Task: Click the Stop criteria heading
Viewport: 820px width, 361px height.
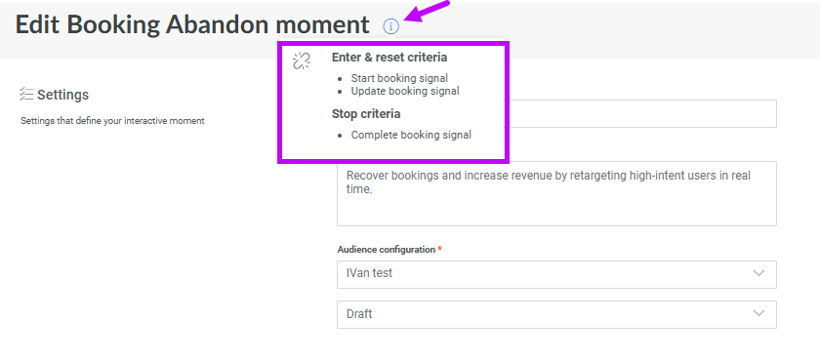Action: (366, 114)
